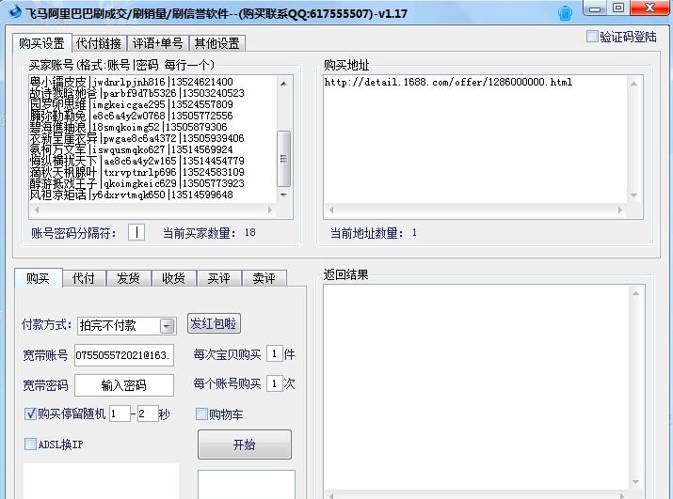Click 每次宝贝购买 quantity field
Image resolution: width=673 pixels, height=499 pixels.
pyautogui.click(x=274, y=354)
